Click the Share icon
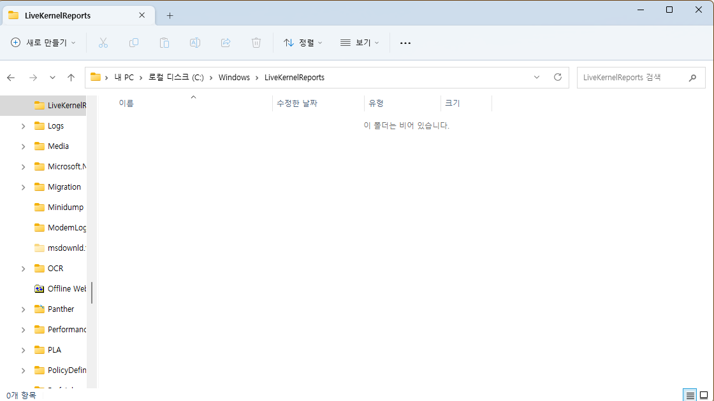 coord(226,43)
